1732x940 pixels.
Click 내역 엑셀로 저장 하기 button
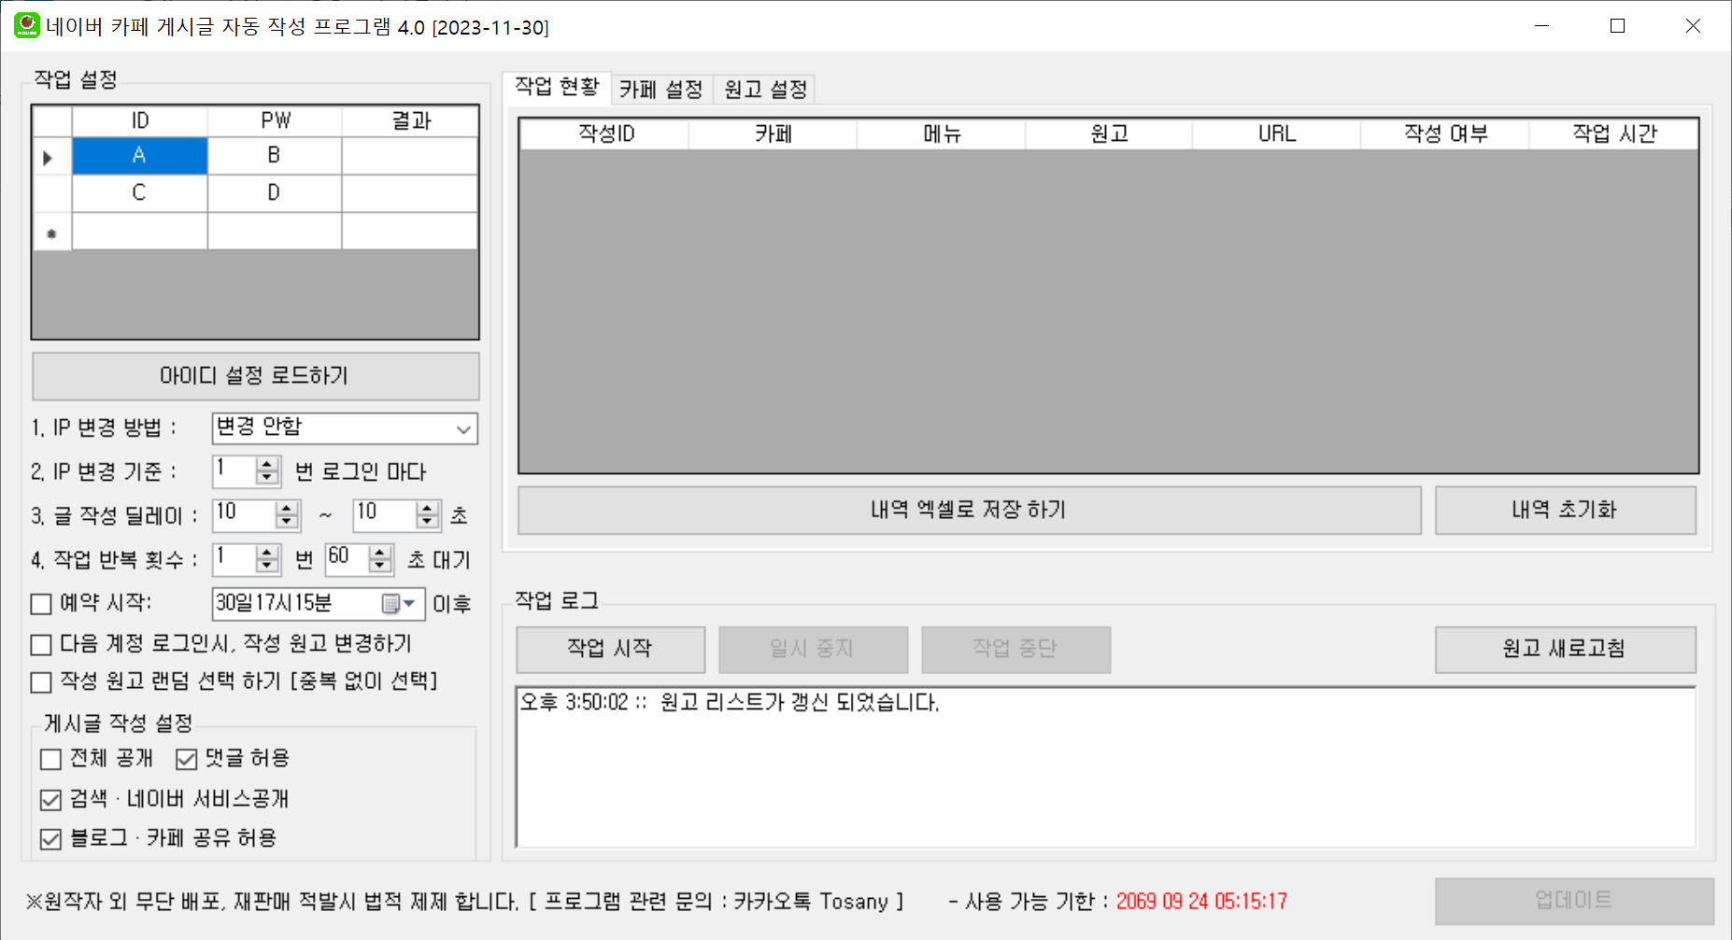pyautogui.click(x=969, y=510)
